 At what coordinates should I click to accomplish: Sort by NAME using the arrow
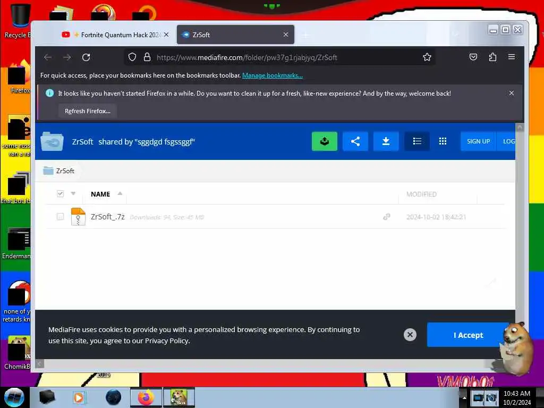(x=120, y=193)
